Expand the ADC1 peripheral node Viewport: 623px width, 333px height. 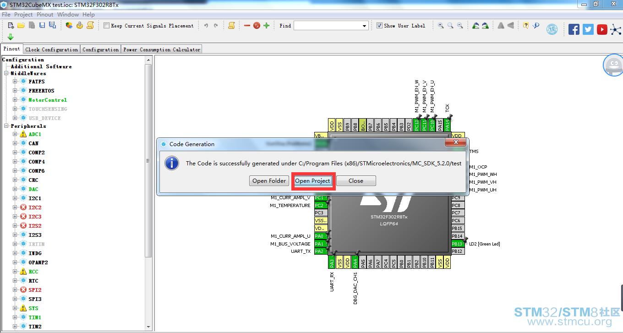15,134
